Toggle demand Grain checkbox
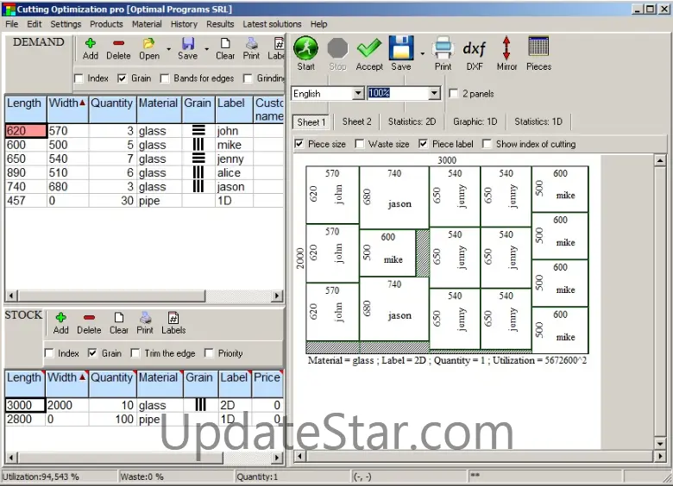This screenshot has height=486, width=673. [x=122, y=78]
